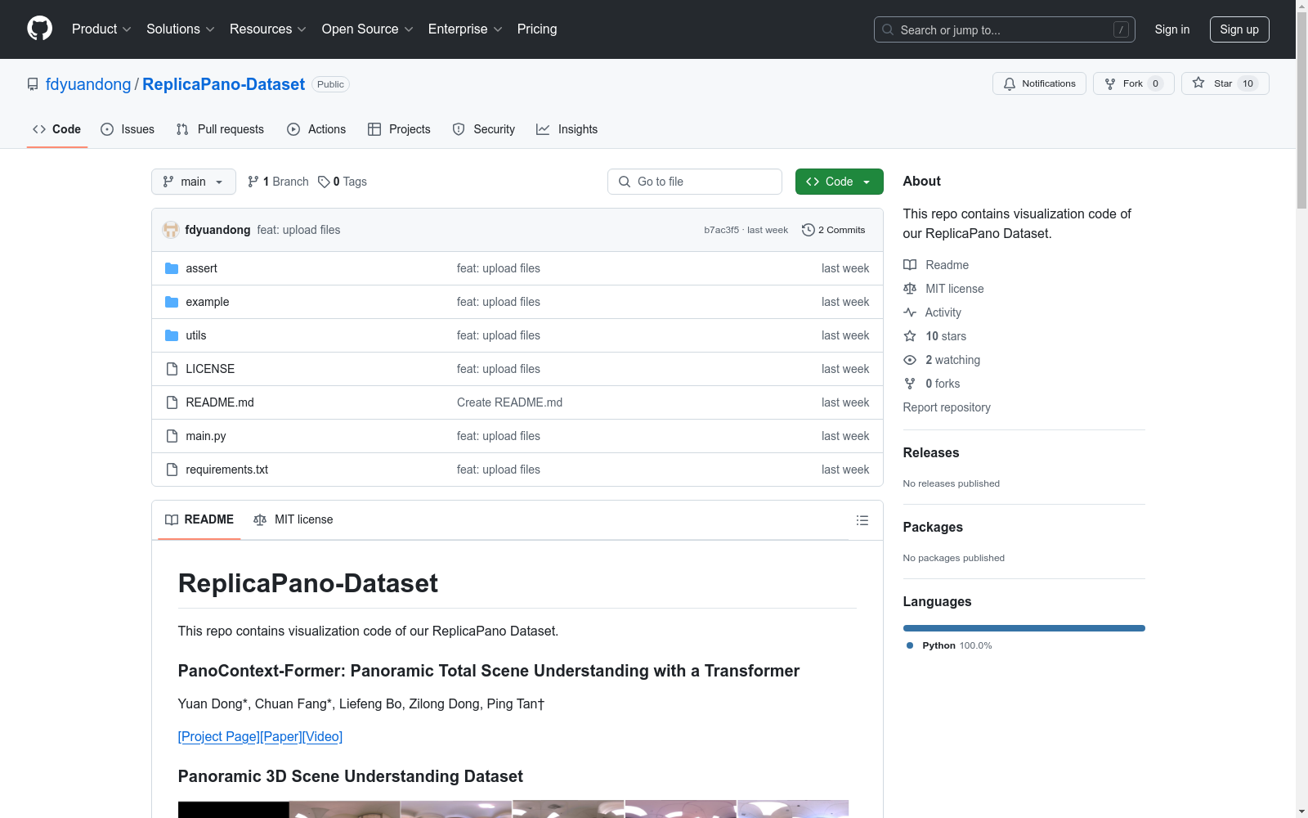Open the Paper link in README
Screen dimensions: 1308x818
click(281, 736)
